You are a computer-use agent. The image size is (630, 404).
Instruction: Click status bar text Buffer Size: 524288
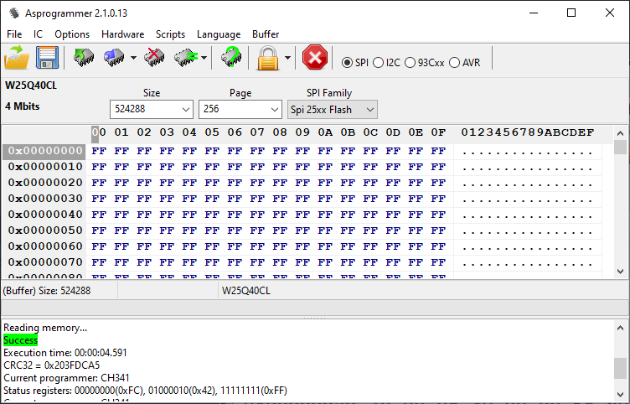point(47,291)
